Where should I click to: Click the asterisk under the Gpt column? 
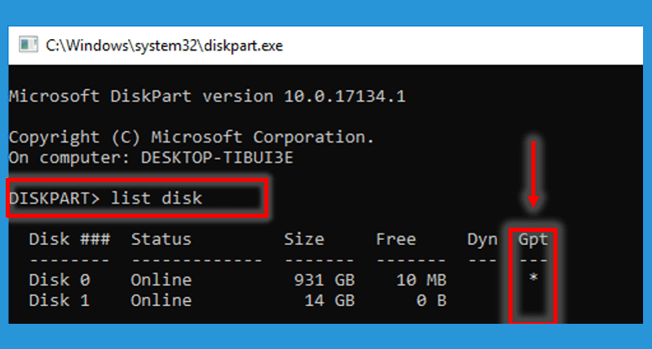tap(534, 277)
